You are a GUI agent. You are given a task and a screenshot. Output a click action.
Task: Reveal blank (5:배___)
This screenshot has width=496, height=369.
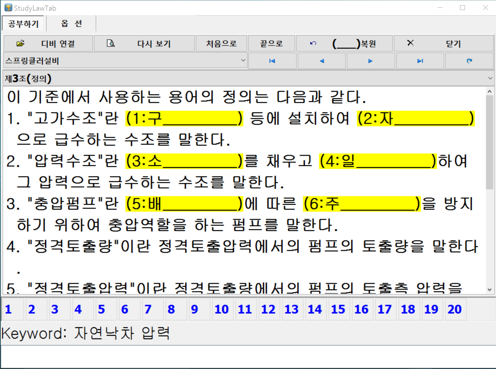pyautogui.click(x=184, y=204)
